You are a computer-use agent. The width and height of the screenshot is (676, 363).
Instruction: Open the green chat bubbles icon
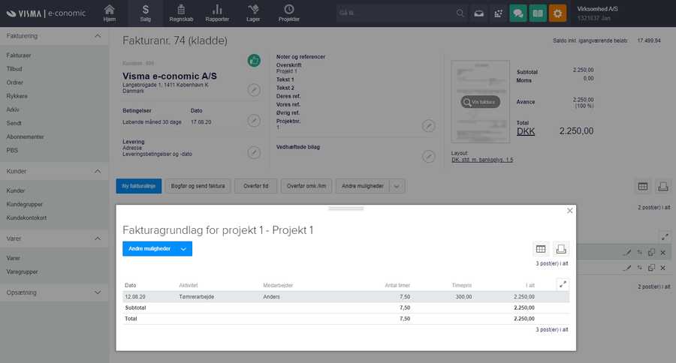tap(518, 13)
